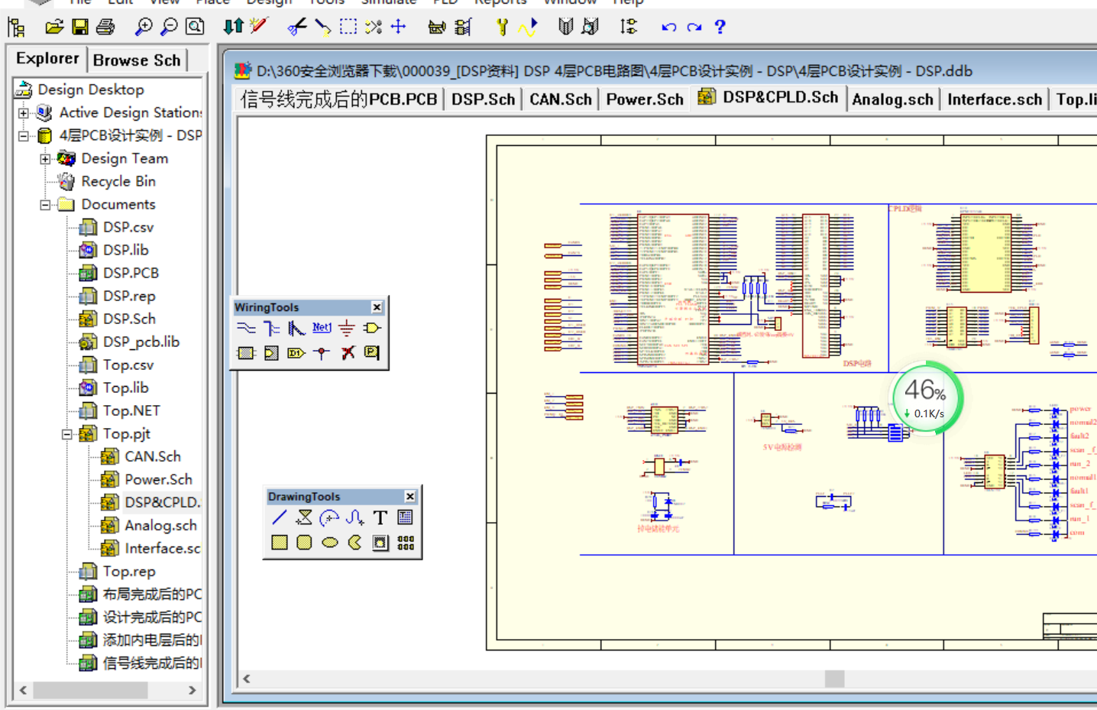Expand the Design Team tree node

pyautogui.click(x=45, y=159)
